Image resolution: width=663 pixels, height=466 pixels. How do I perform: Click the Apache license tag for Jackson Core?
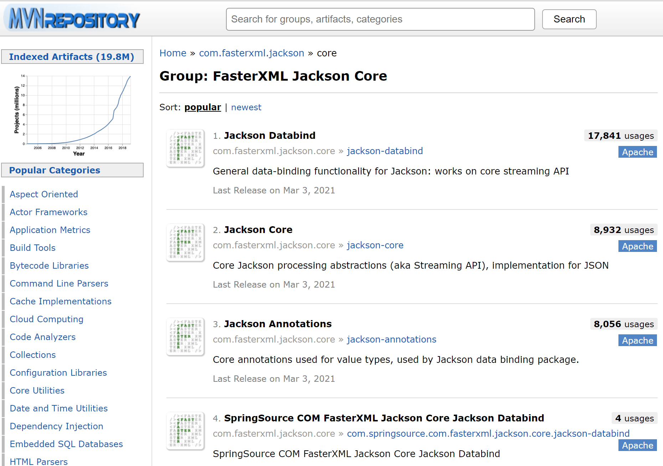pyautogui.click(x=637, y=246)
